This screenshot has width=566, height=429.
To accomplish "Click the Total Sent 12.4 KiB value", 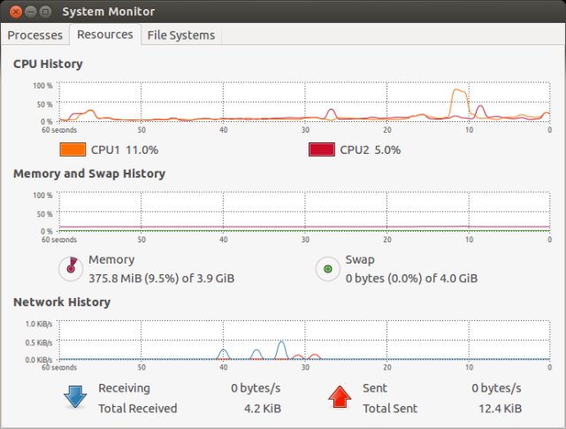I will (499, 409).
